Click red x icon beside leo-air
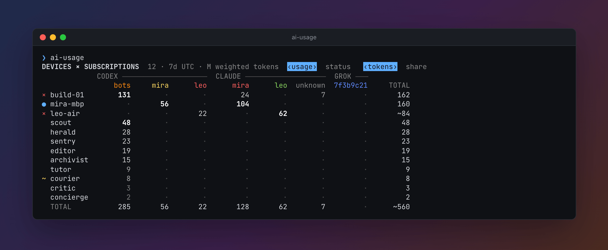 44,114
